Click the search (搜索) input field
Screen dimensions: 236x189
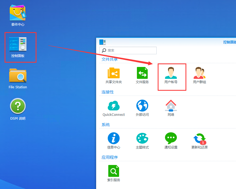tap(128, 50)
